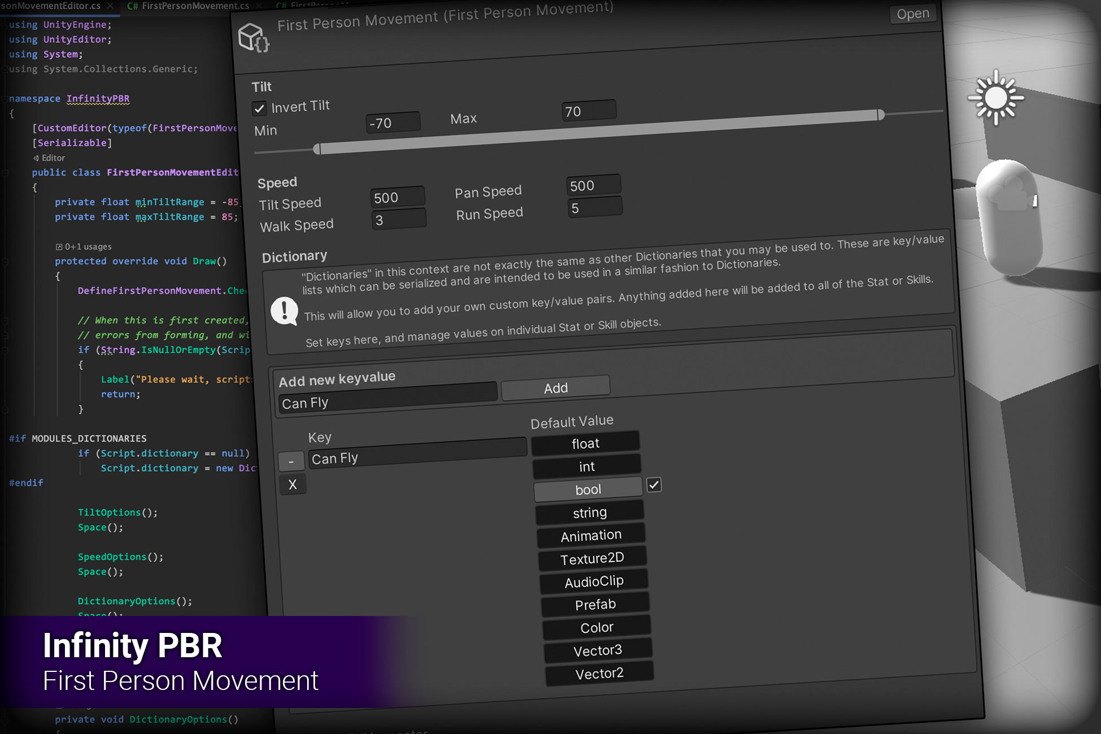This screenshot has height=734, width=1101.
Task: Click the Tilt Speed input field
Action: coord(397,197)
